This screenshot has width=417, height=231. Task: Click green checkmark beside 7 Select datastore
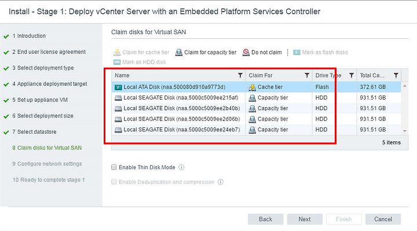click(x=6, y=133)
